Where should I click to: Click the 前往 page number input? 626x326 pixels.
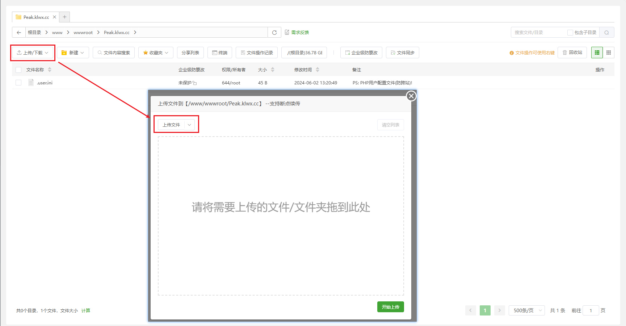pyautogui.click(x=591, y=310)
